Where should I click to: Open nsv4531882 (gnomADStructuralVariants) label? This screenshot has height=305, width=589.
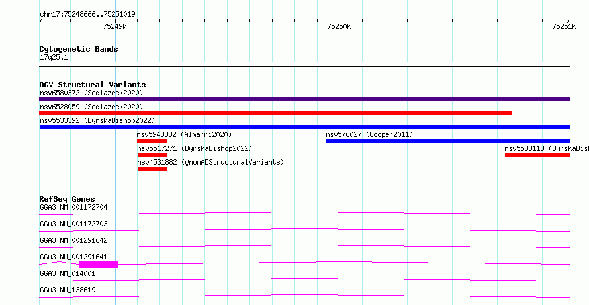(210, 162)
